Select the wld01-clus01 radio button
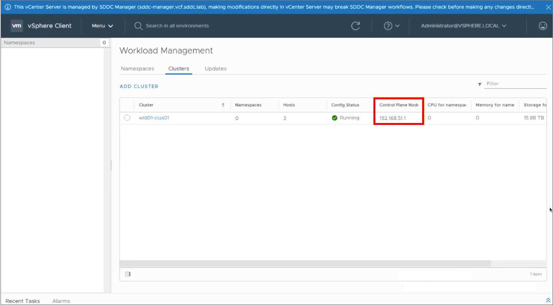This screenshot has width=553, height=305. pos(127,118)
